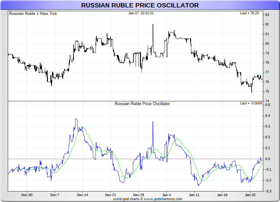Screen dimensions: 280x202
Task: Click the 'Jan-11' date label
Action: 194,195
